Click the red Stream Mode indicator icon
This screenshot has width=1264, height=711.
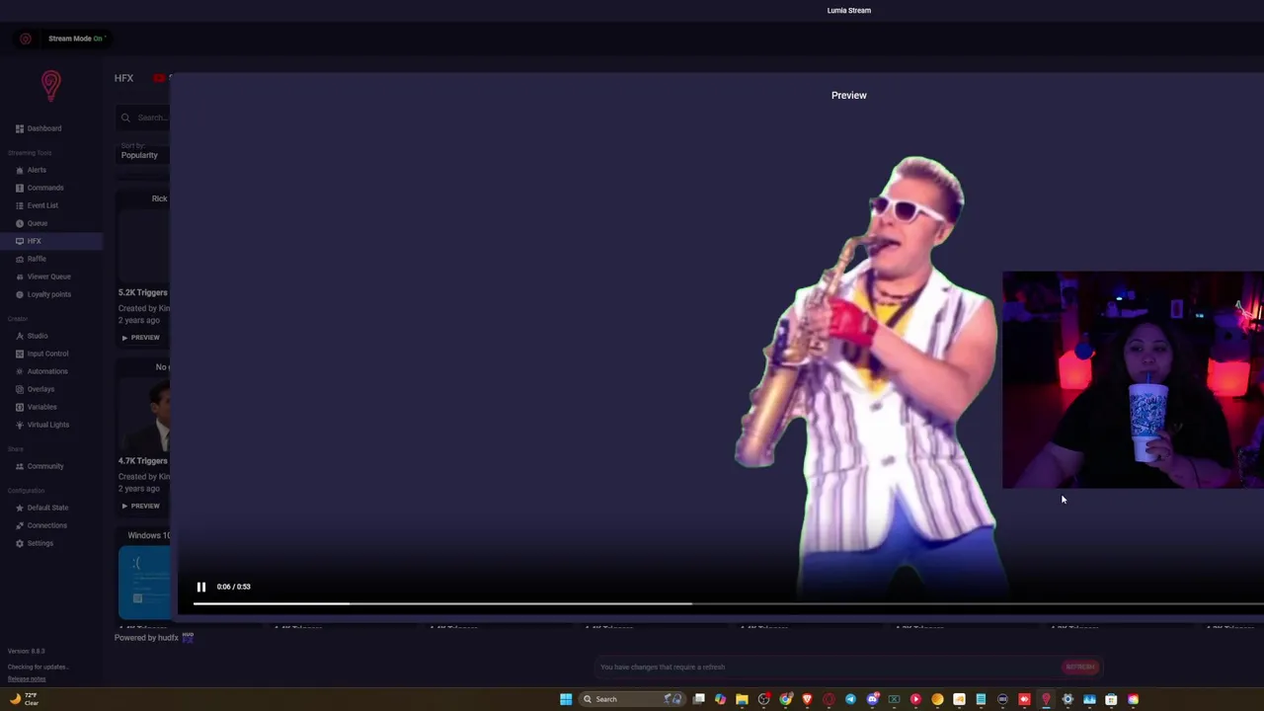tap(26, 39)
